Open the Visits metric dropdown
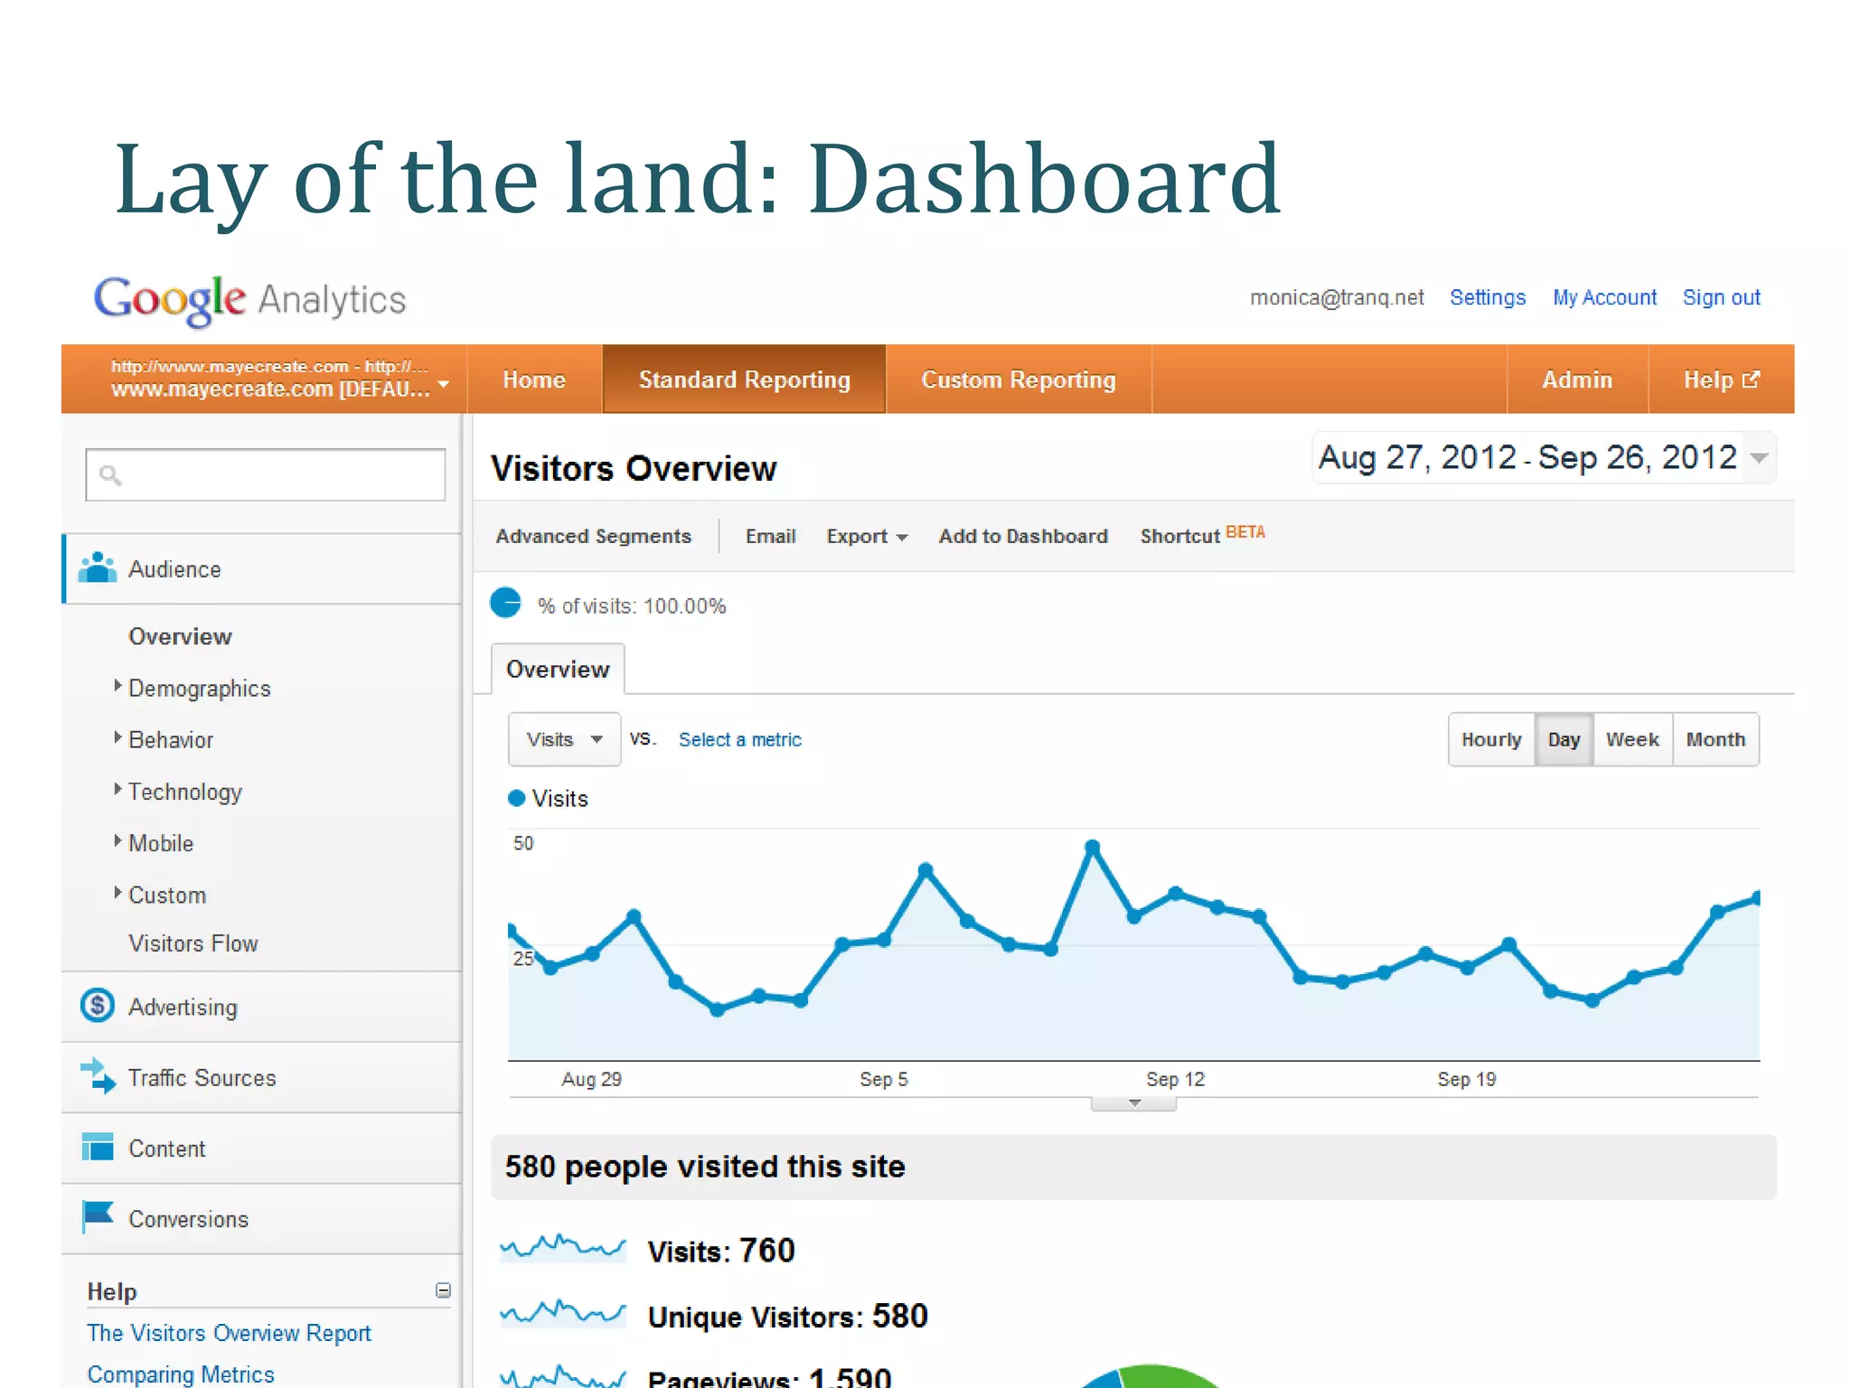 coord(564,739)
